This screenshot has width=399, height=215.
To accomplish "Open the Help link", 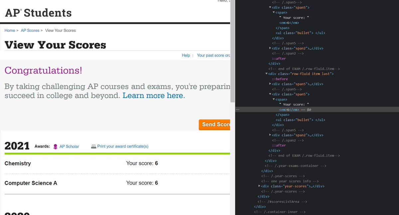I will pyautogui.click(x=186, y=55).
